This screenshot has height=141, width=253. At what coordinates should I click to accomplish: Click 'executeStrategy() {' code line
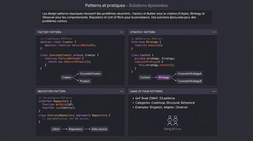(x=149, y=62)
